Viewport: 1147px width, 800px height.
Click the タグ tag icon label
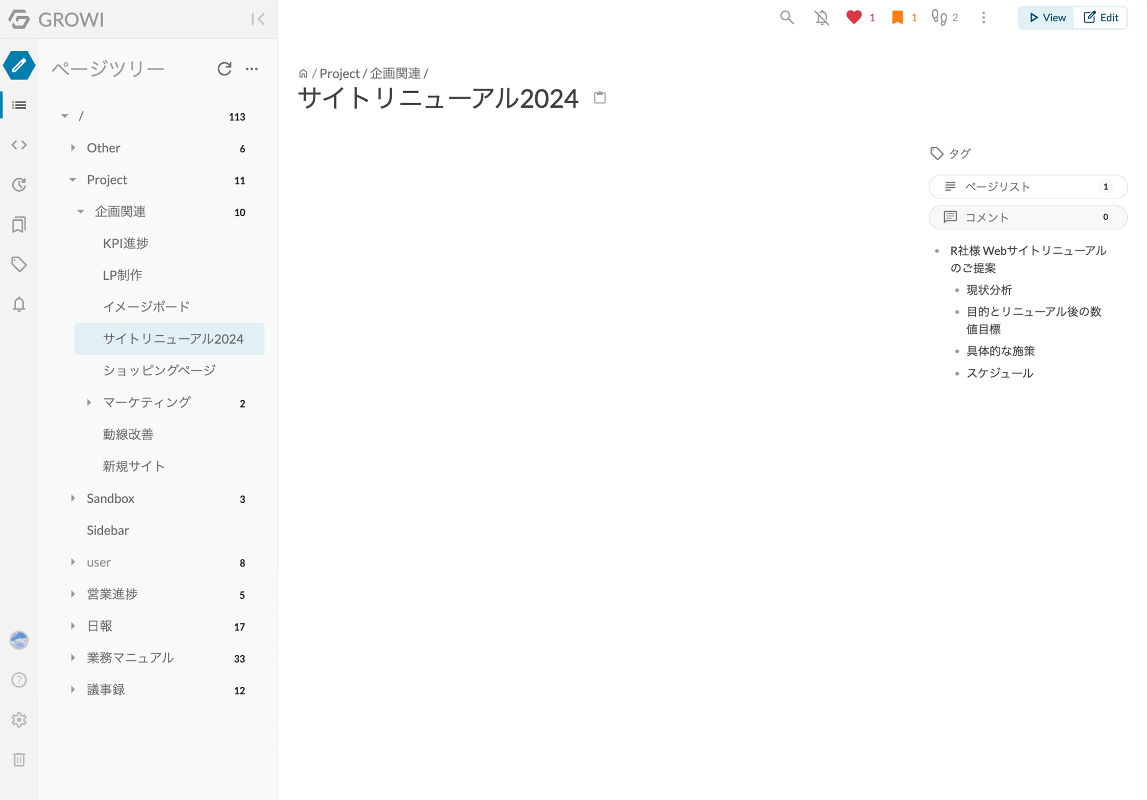coord(950,153)
